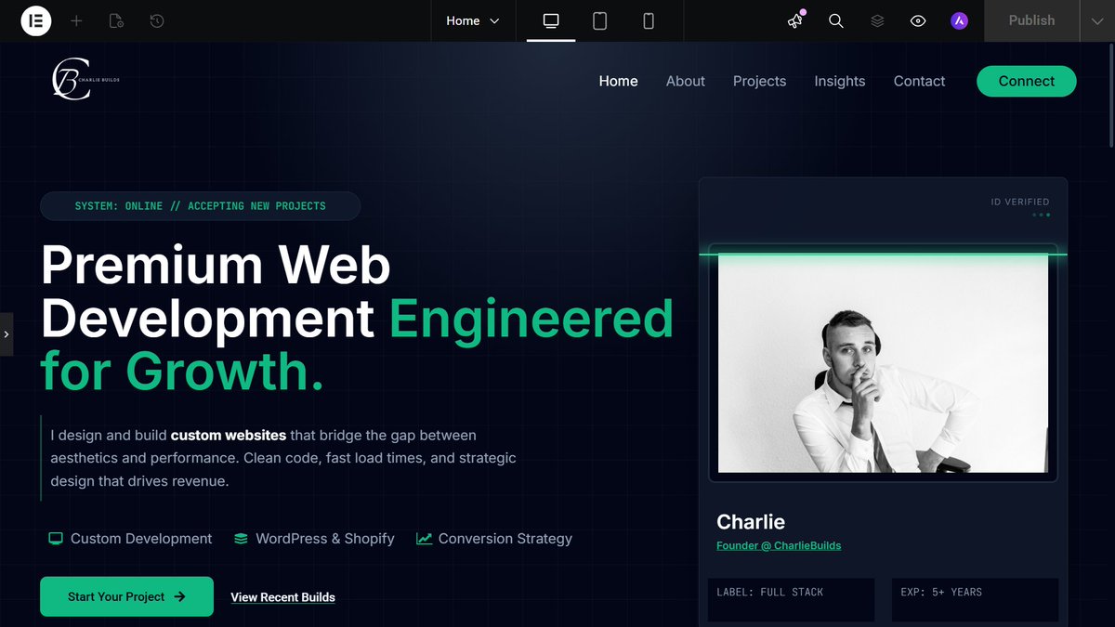Screen dimensions: 1115x627
Task: Click the SYSTEM: ONLINE status badge
Action: pos(200,205)
